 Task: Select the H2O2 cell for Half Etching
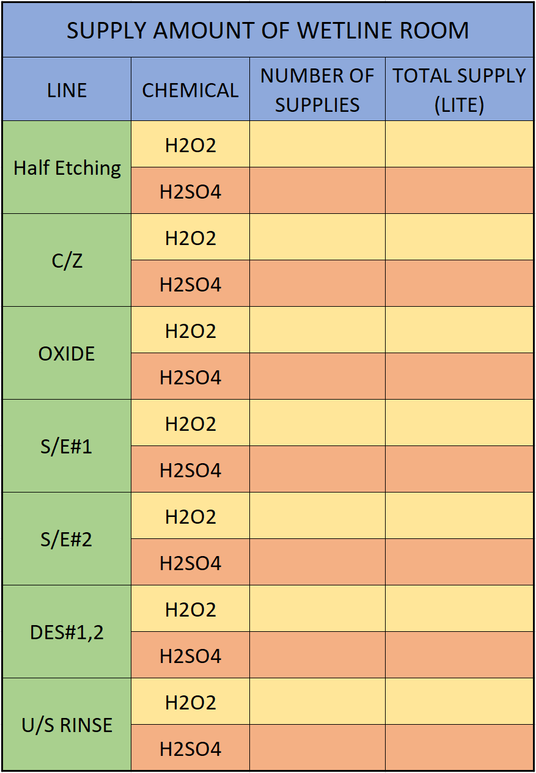(190, 144)
